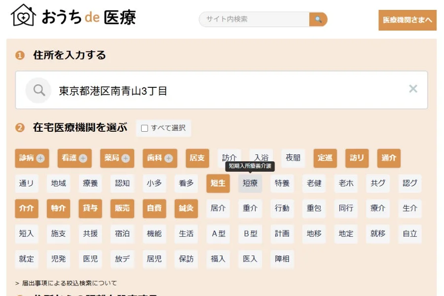Click the site search magnifier button
Viewport: 444px width, 296px height.
[x=318, y=19]
